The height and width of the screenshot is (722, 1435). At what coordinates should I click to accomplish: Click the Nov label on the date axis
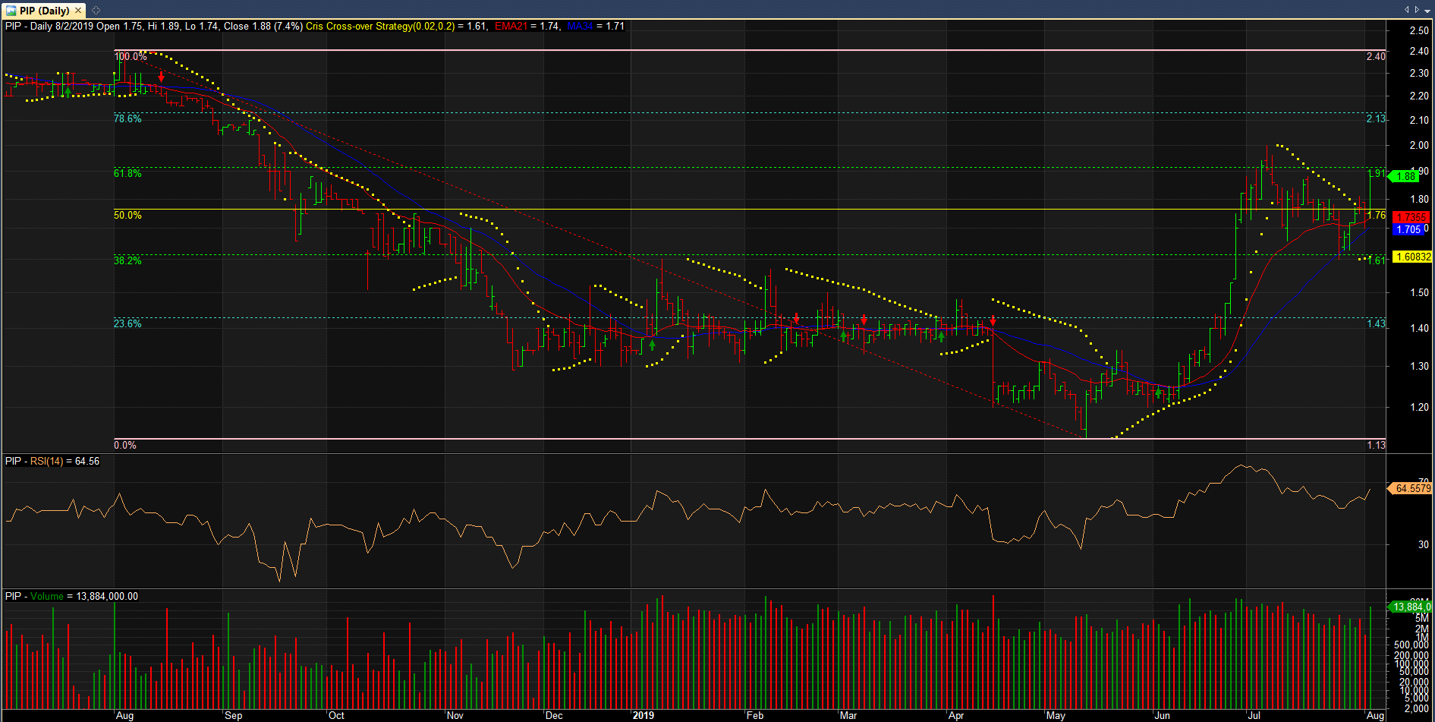point(455,715)
